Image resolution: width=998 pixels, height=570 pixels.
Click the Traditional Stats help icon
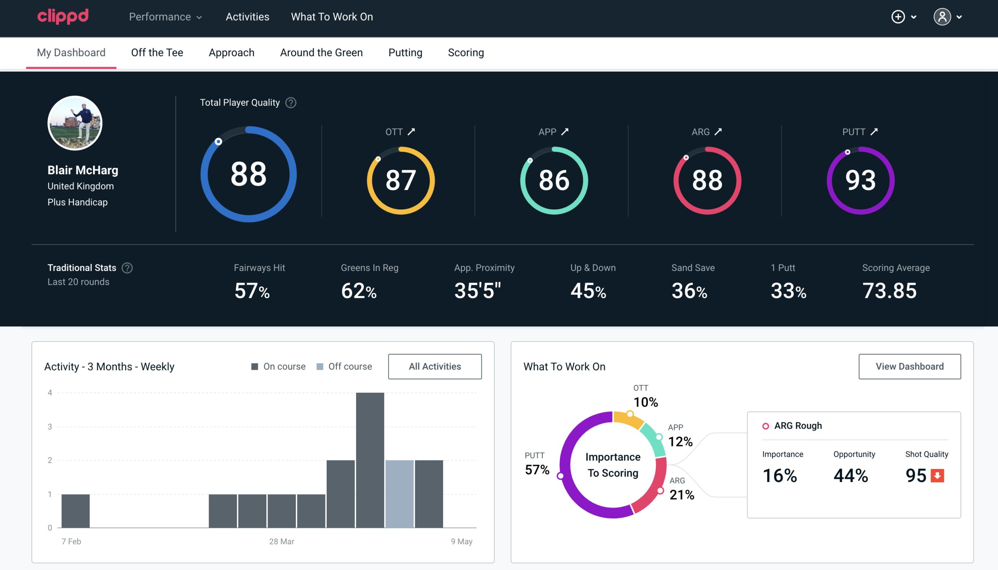tap(128, 267)
